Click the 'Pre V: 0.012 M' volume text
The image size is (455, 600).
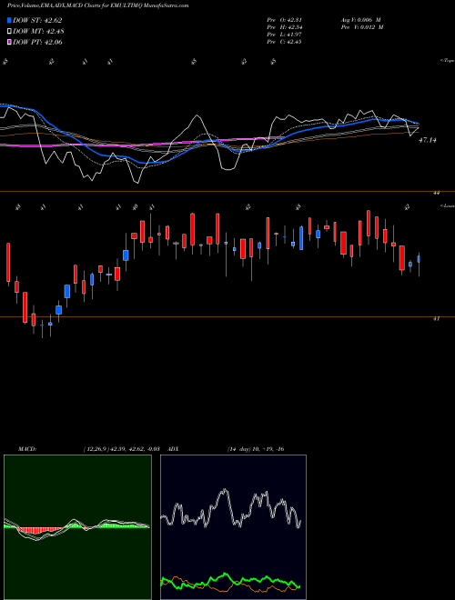361,27
